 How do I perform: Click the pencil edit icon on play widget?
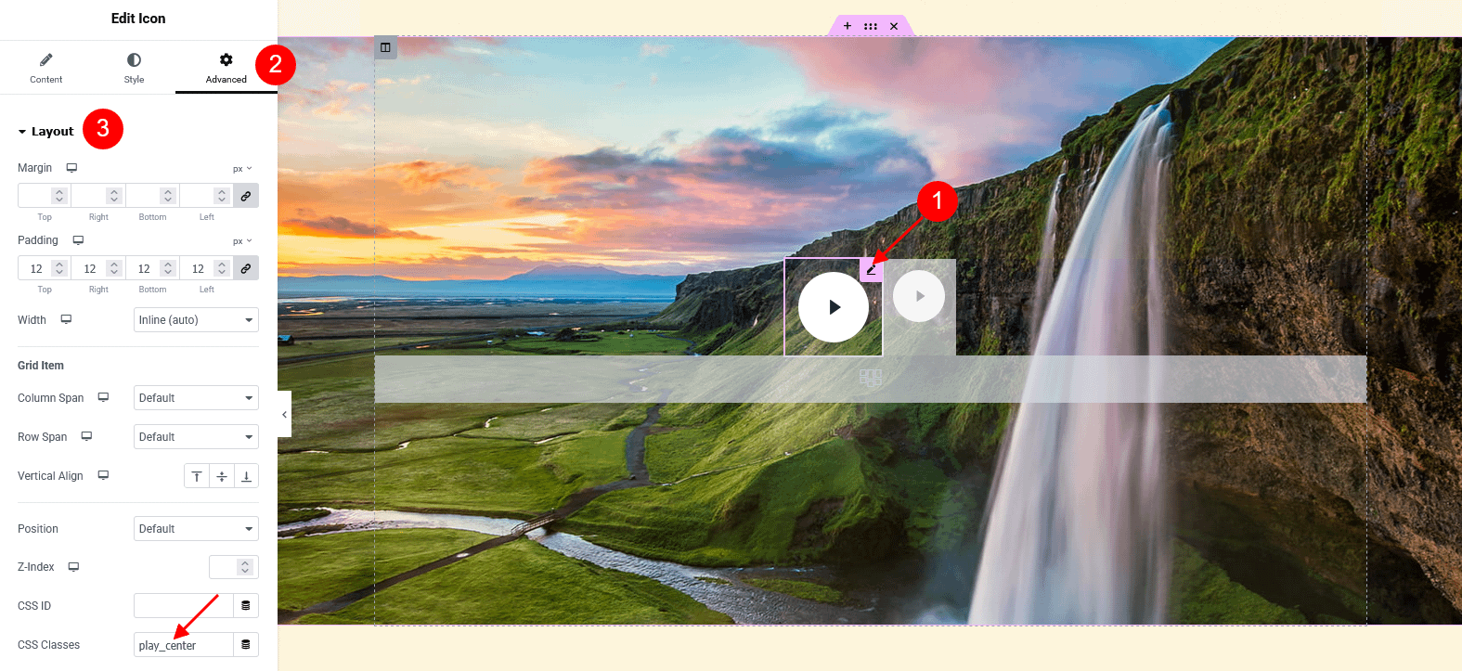pos(872,269)
